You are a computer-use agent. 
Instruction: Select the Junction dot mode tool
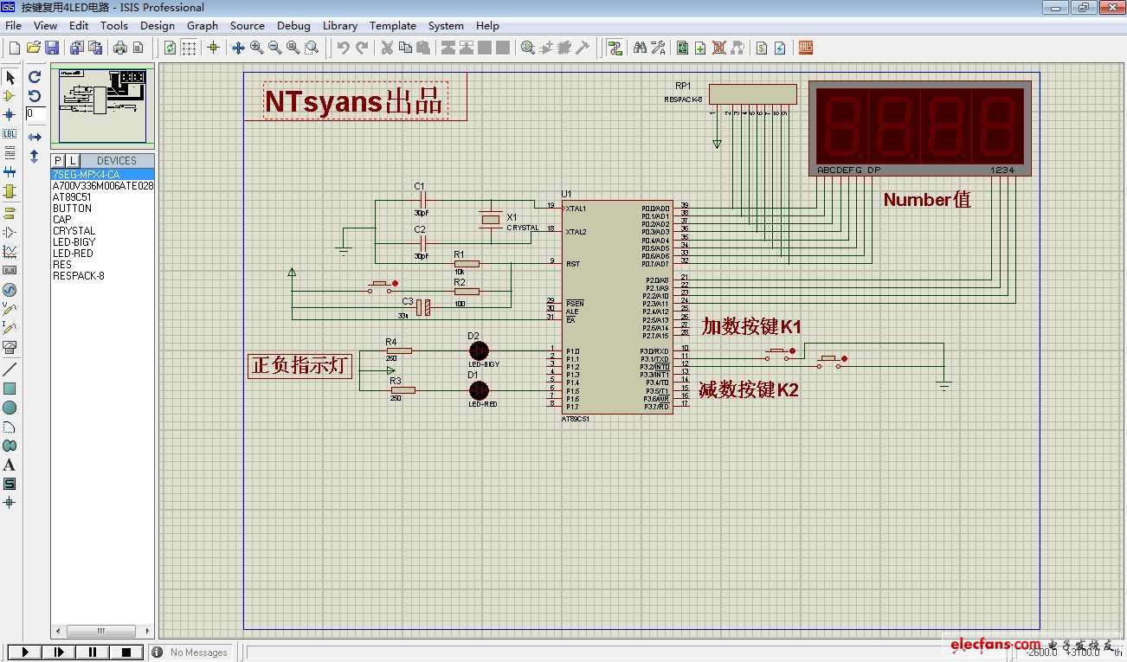pos(10,114)
